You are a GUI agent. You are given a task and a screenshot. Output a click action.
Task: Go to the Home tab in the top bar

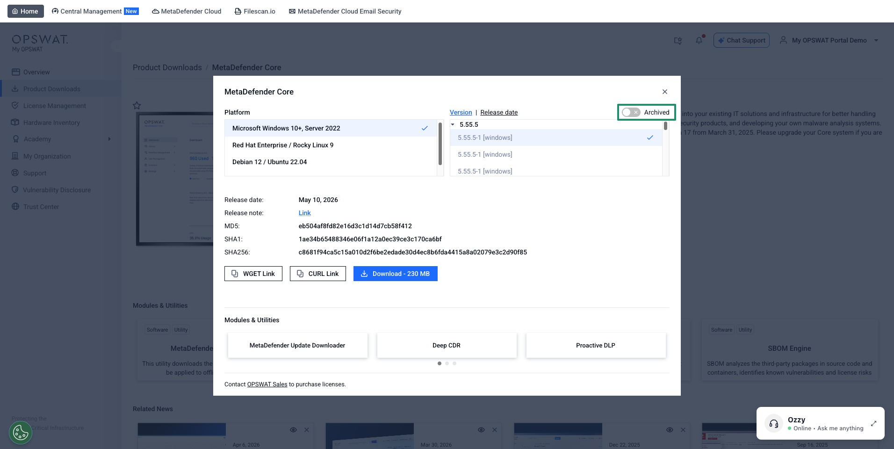pos(26,11)
